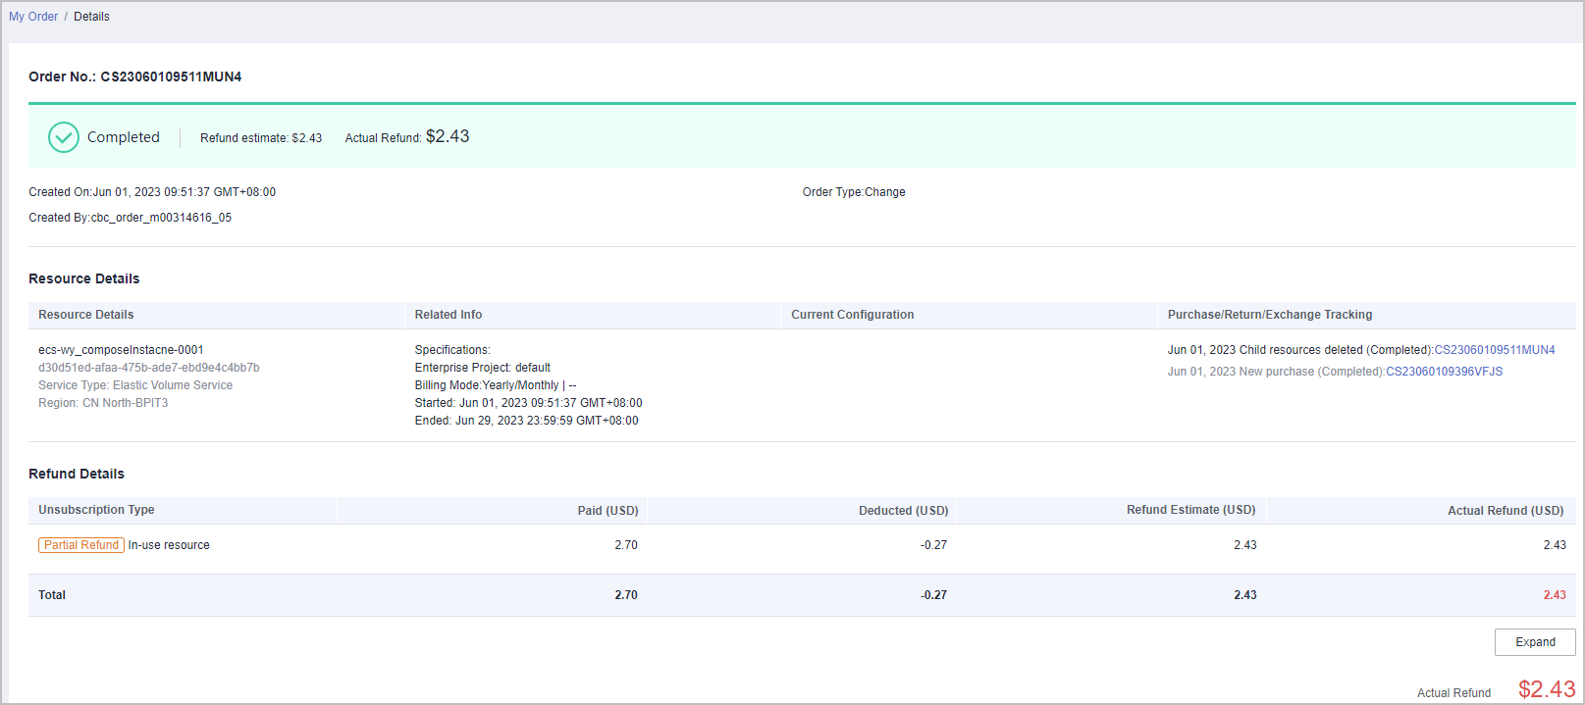Click the Deducted (USD) column header

pyautogui.click(x=903, y=511)
